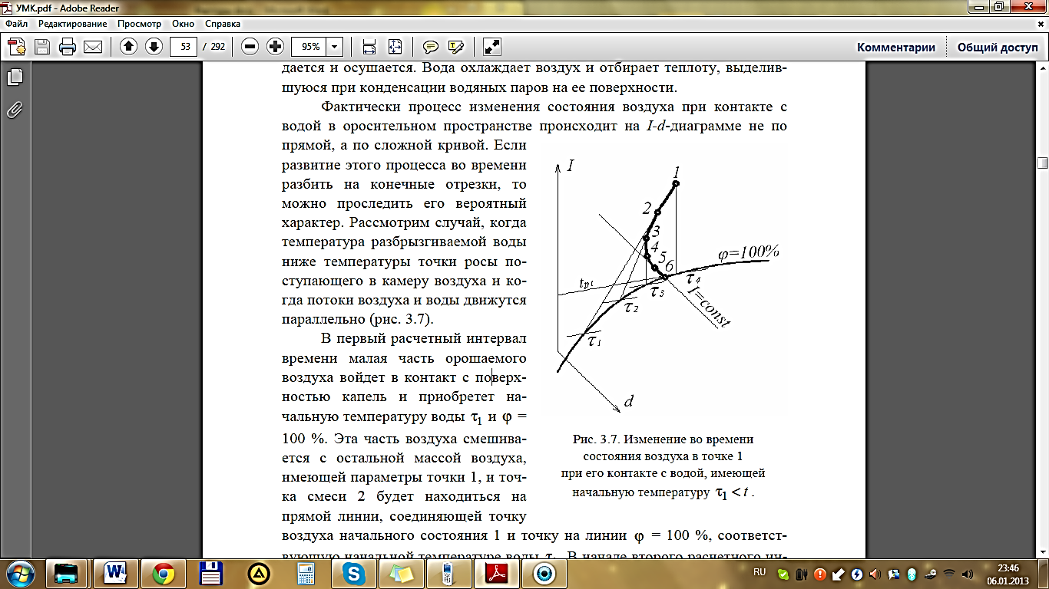Image resolution: width=1049 pixels, height=589 pixels.
Task: Select the highlight text tool
Action: tap(456, 47)
